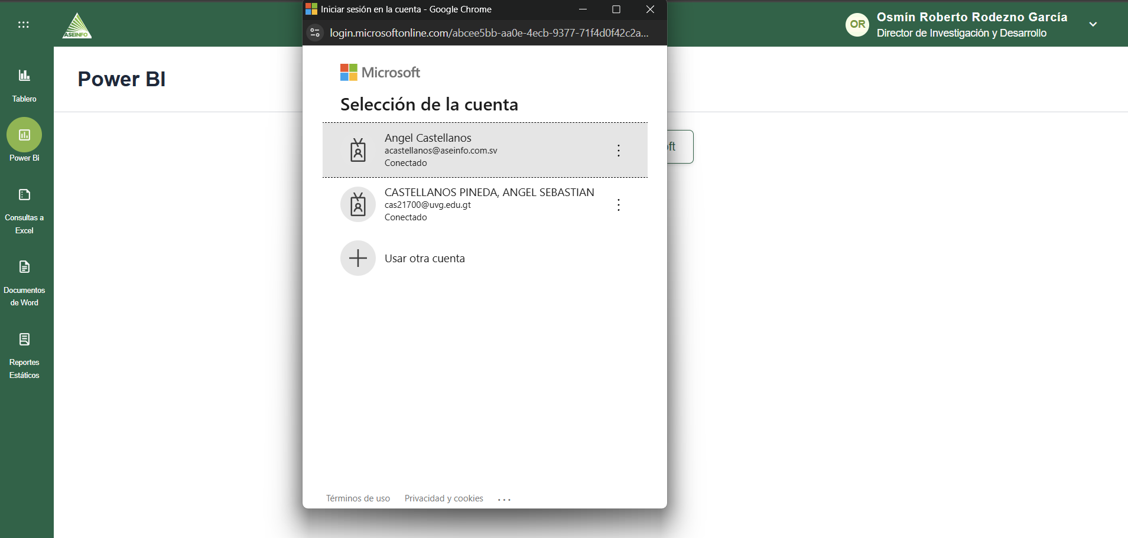Minimize the Chrome sign-in popup window
The image size is (1128, 538).
click(583, 9)
